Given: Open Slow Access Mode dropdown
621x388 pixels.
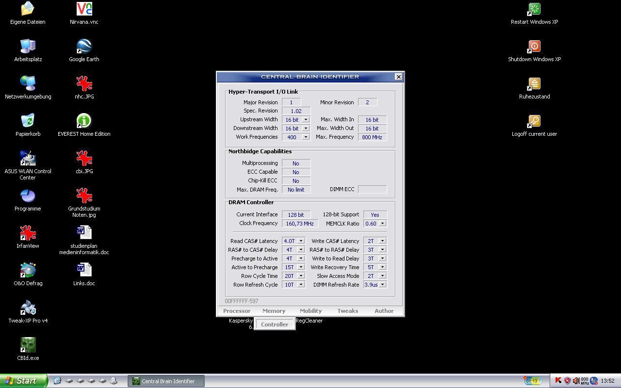Looking at the screenshot, I should pyautogui.click(x=382, y=275).
